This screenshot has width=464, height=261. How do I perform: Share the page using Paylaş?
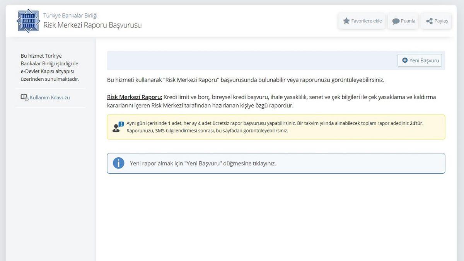436,21
